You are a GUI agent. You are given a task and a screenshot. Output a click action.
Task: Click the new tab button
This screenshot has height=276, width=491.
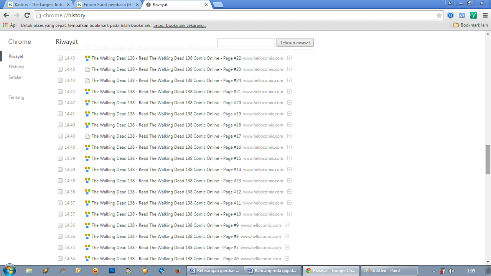[218, 5]
